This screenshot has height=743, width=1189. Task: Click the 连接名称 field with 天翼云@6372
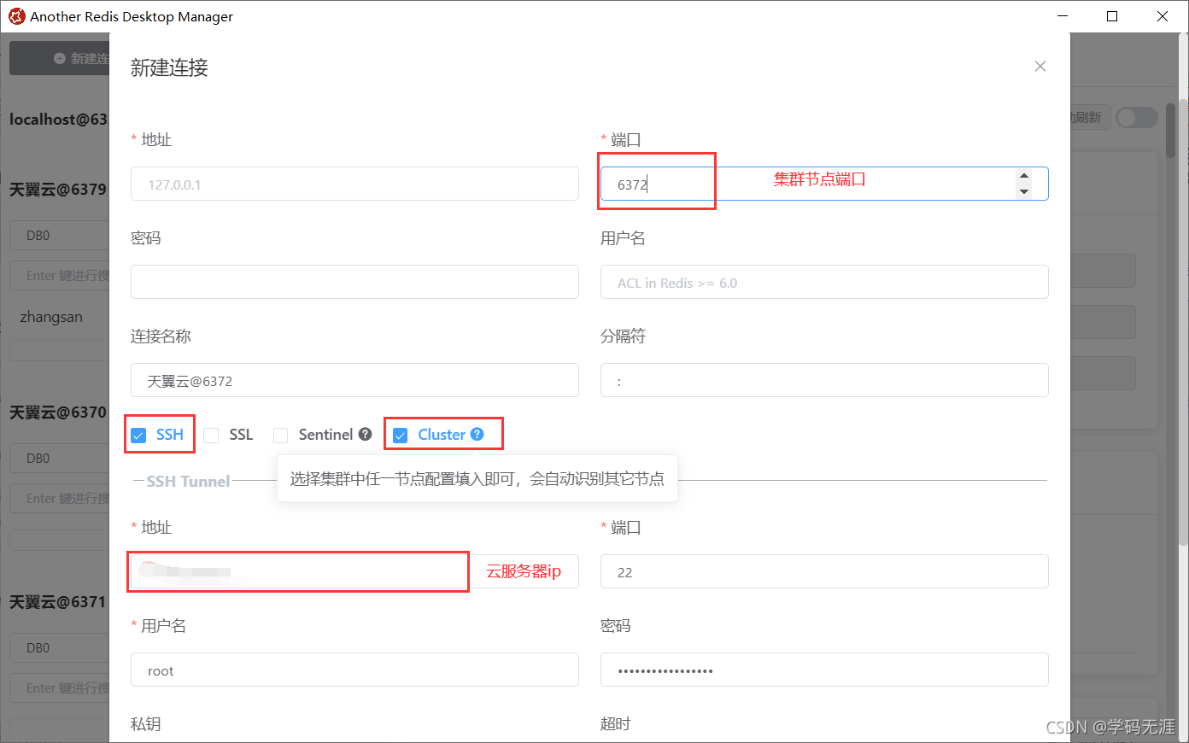tap(354, 380)
